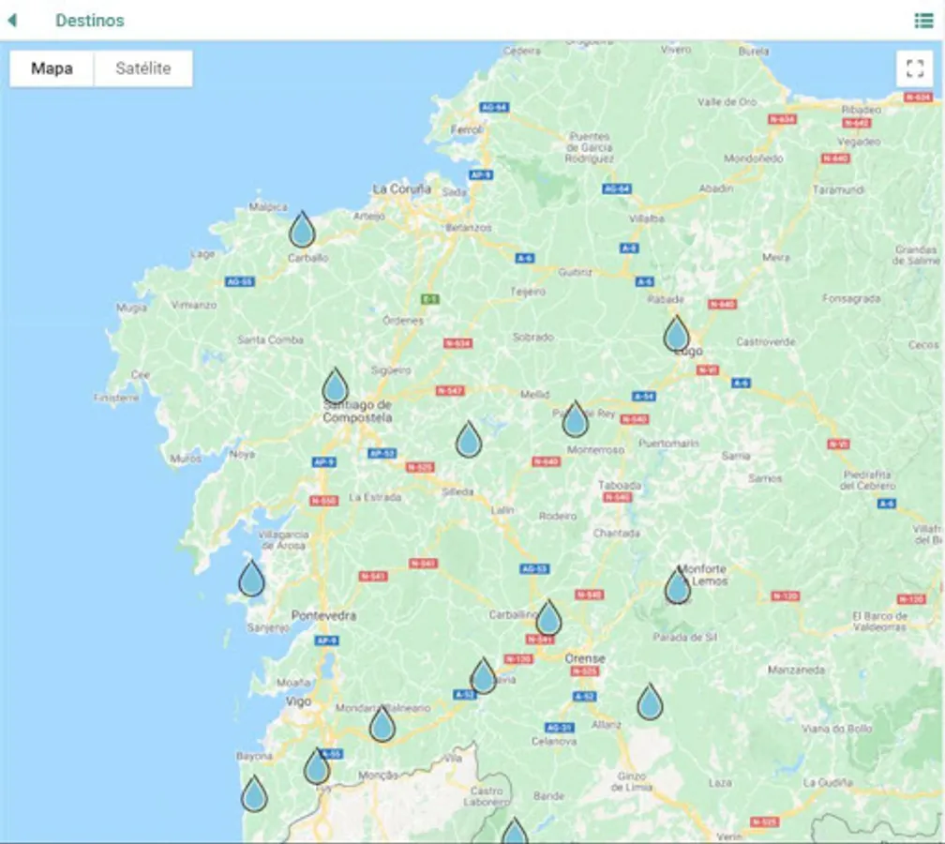Click the drop marker near Villagarcía de Arosa

coord(252,579)
